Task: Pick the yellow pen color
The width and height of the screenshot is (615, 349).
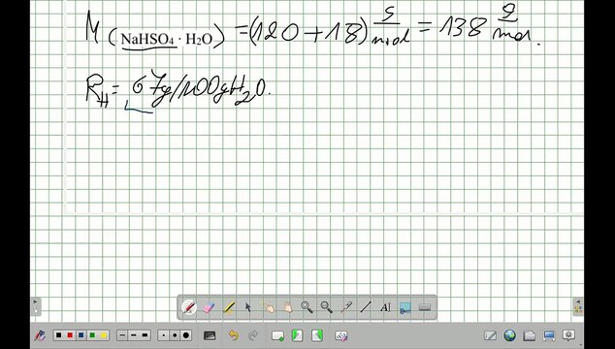Action: tap(104, 335)
